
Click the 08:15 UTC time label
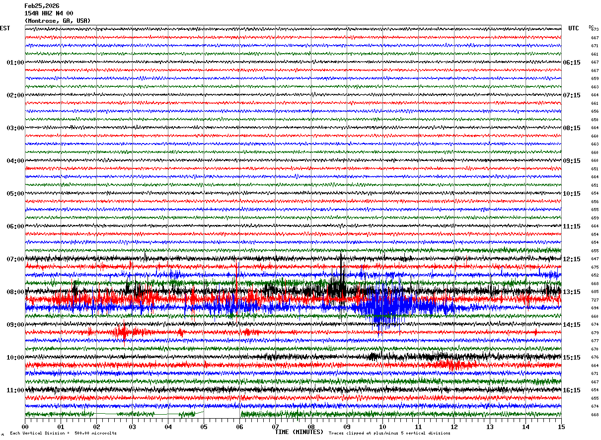[x=572, y=128]
